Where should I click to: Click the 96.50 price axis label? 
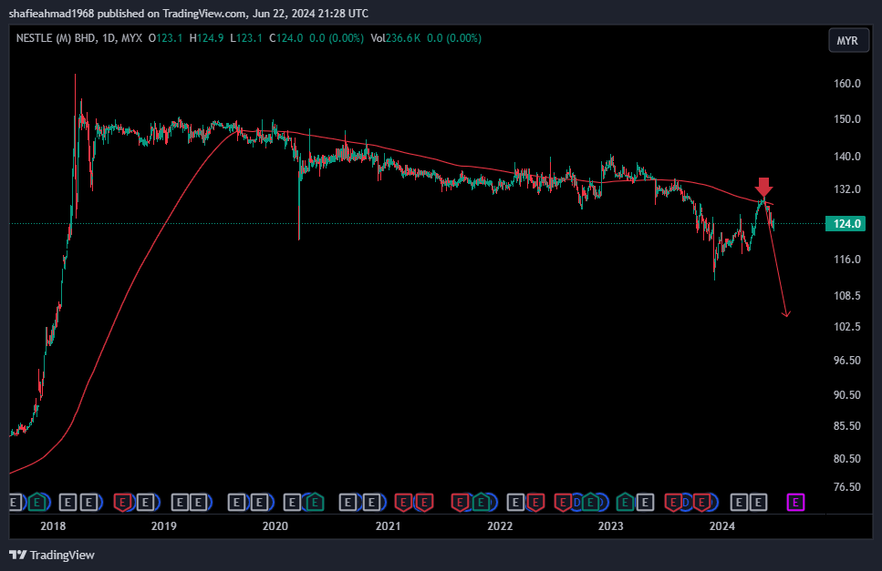(x=847, y=360)
